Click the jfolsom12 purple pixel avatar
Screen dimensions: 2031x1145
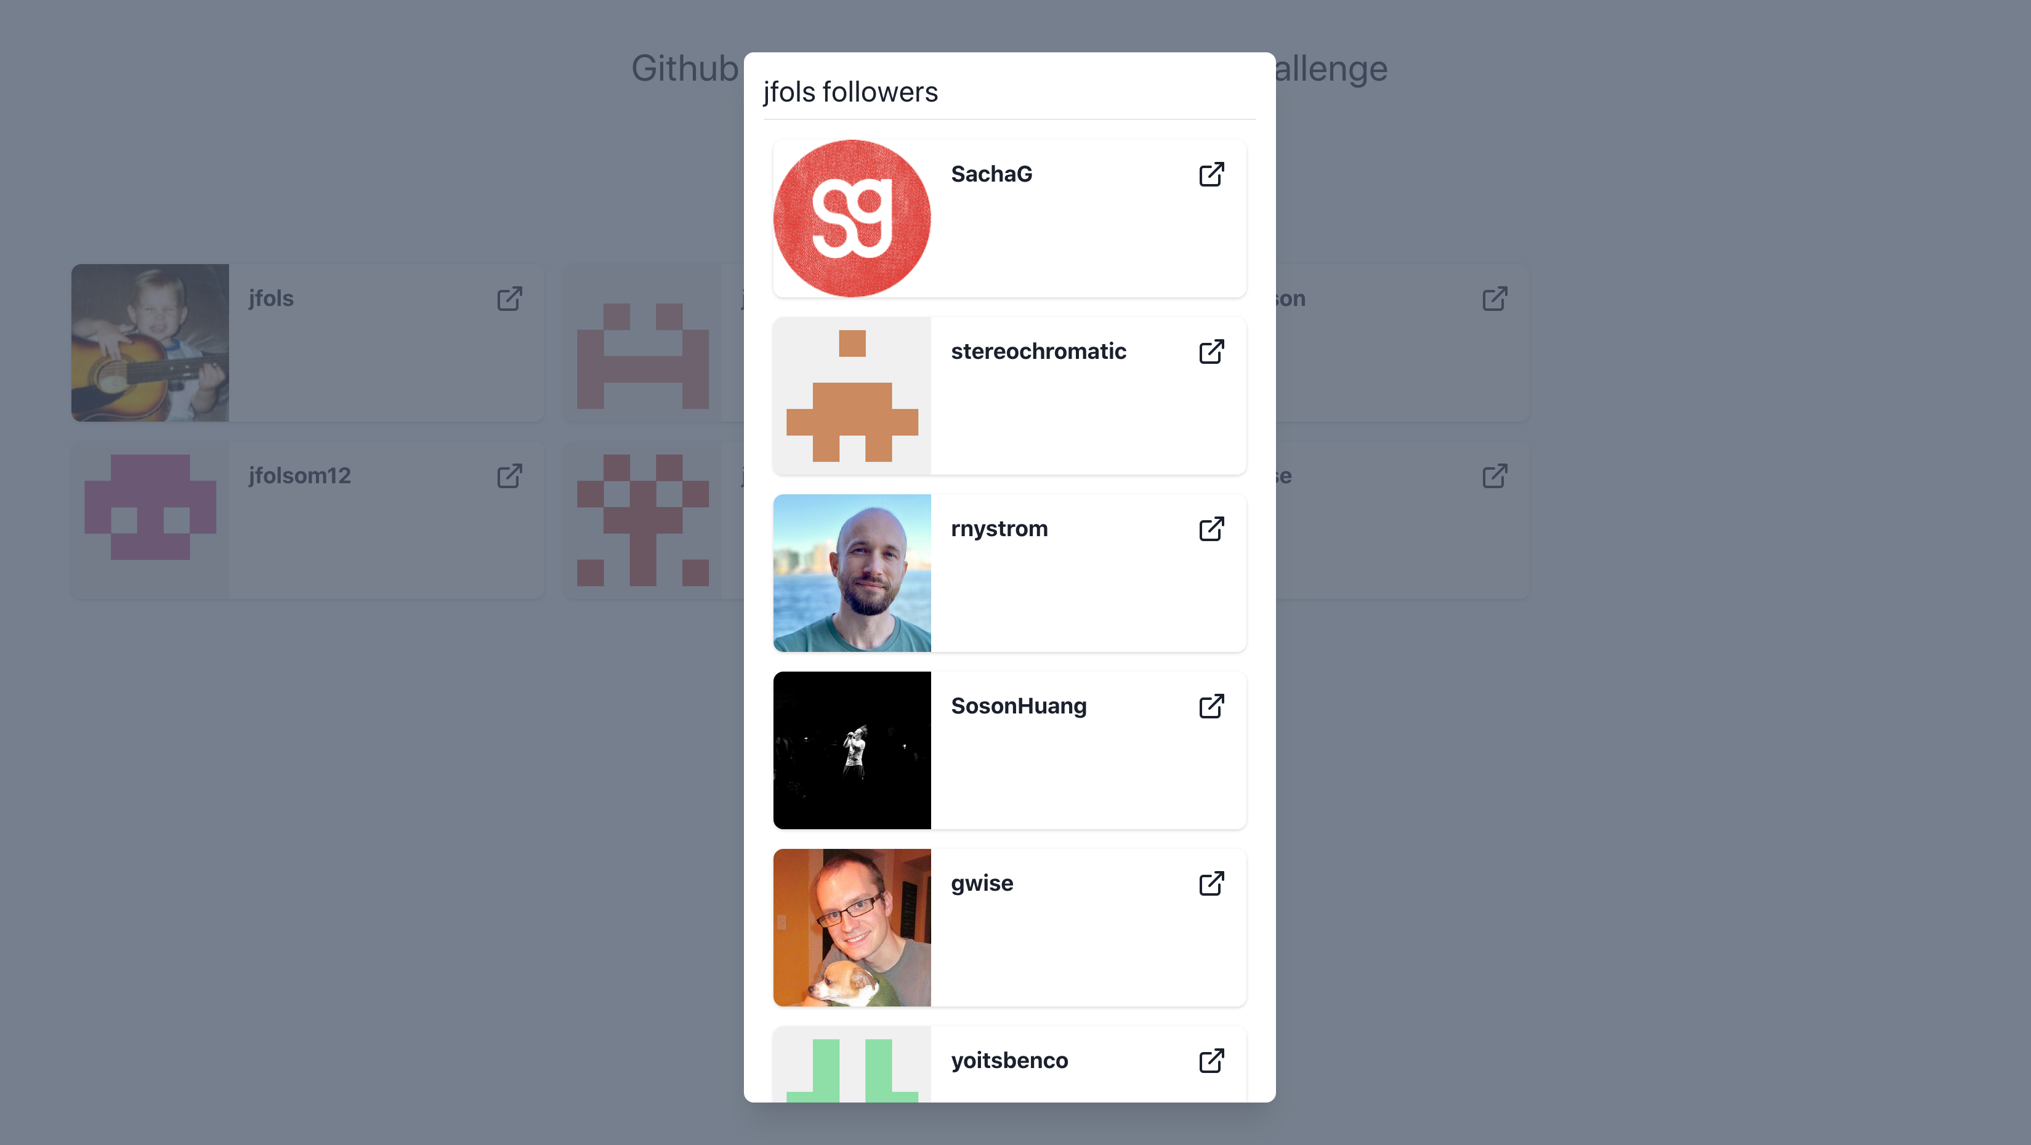click(x=150, y=520)
